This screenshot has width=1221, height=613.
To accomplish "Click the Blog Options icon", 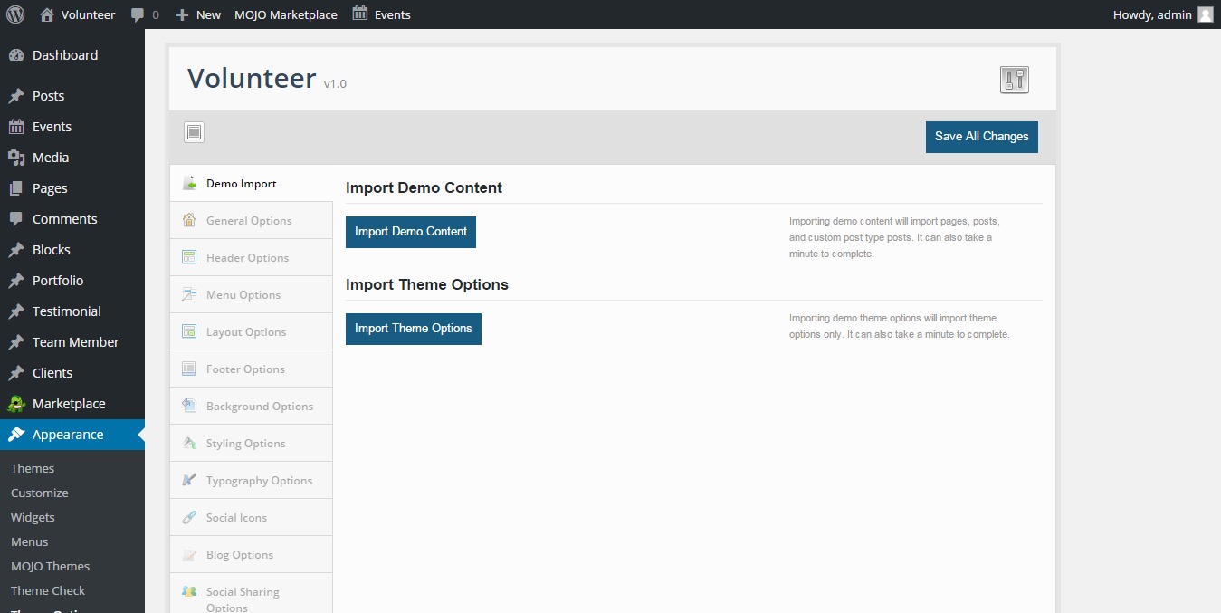I will 189,554.
